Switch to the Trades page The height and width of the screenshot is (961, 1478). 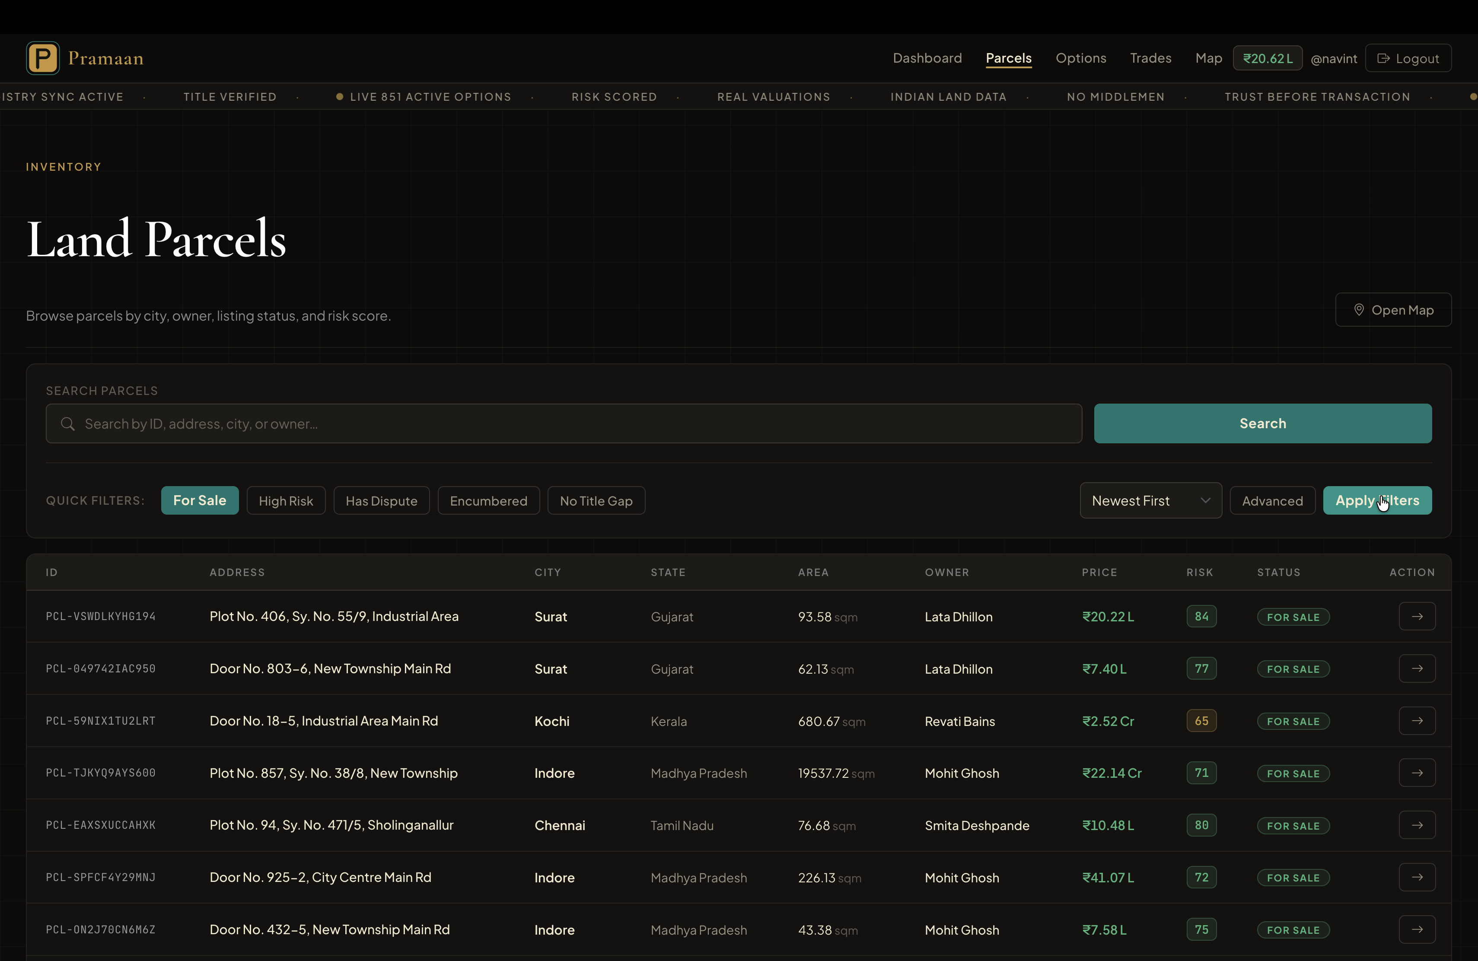pos(1151,58)
